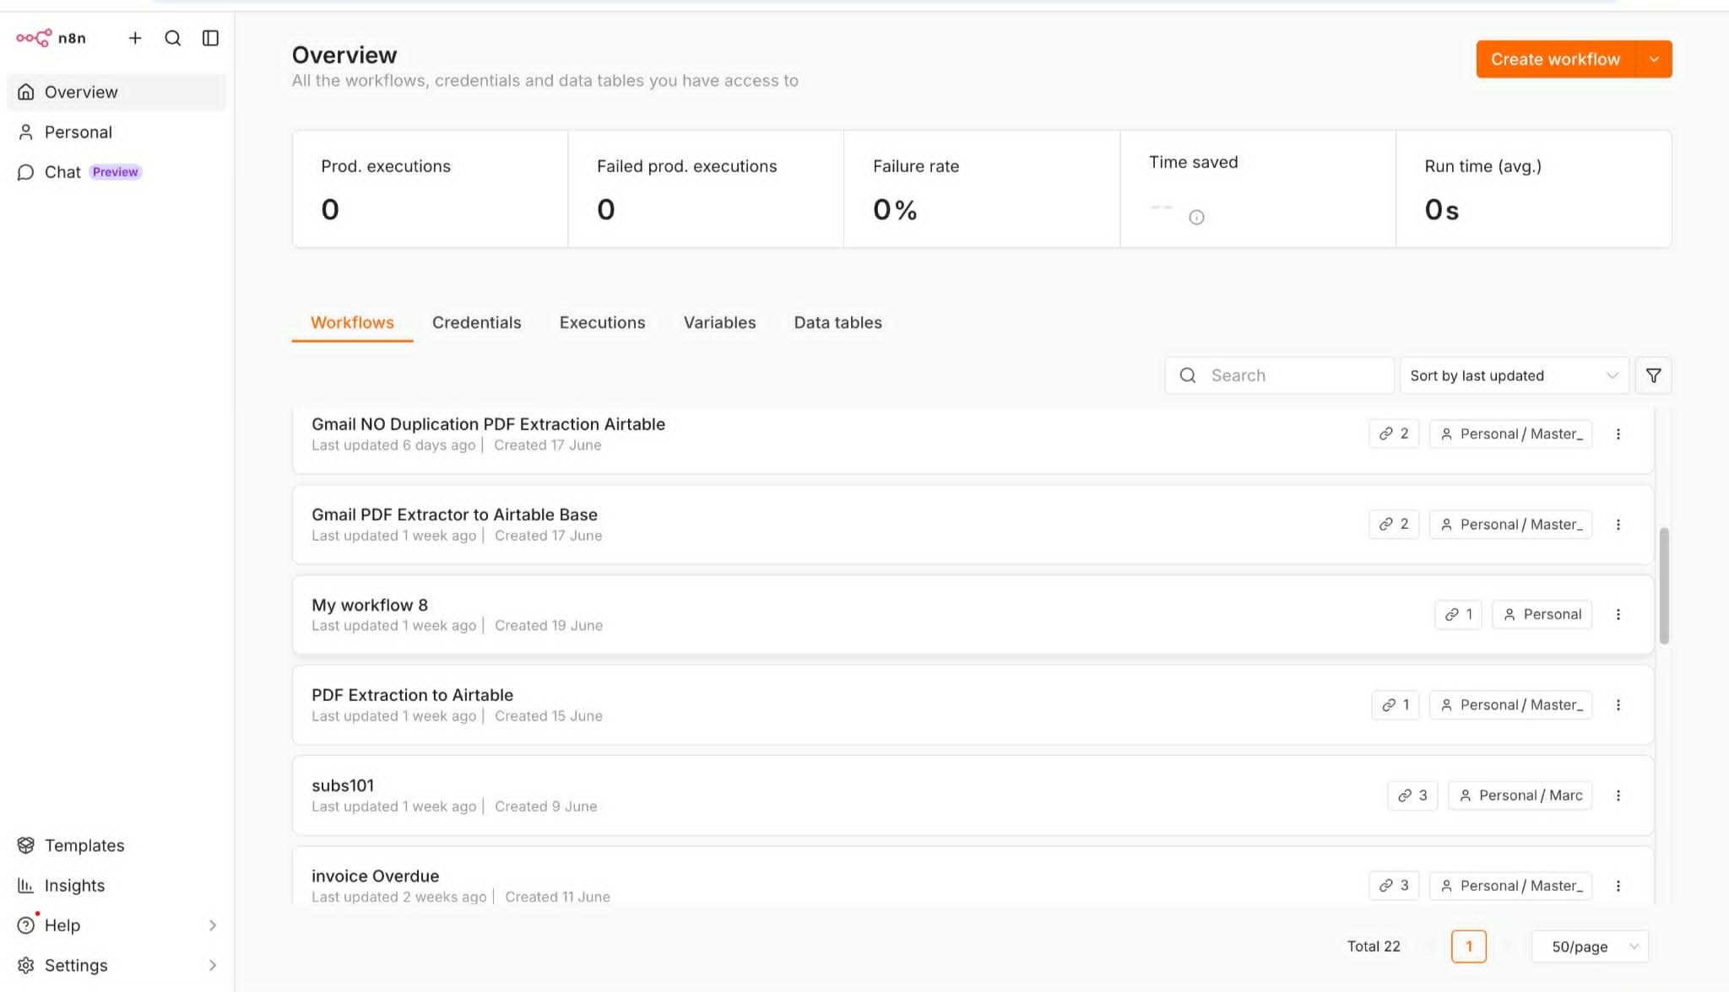This screenshot has width=1729, height=992.
Task: Click the Time saved info icon
Action: (x=1196, y=218)
